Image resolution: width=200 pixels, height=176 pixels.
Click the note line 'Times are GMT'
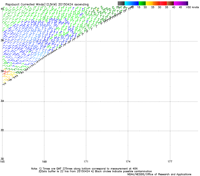(52, 169)
